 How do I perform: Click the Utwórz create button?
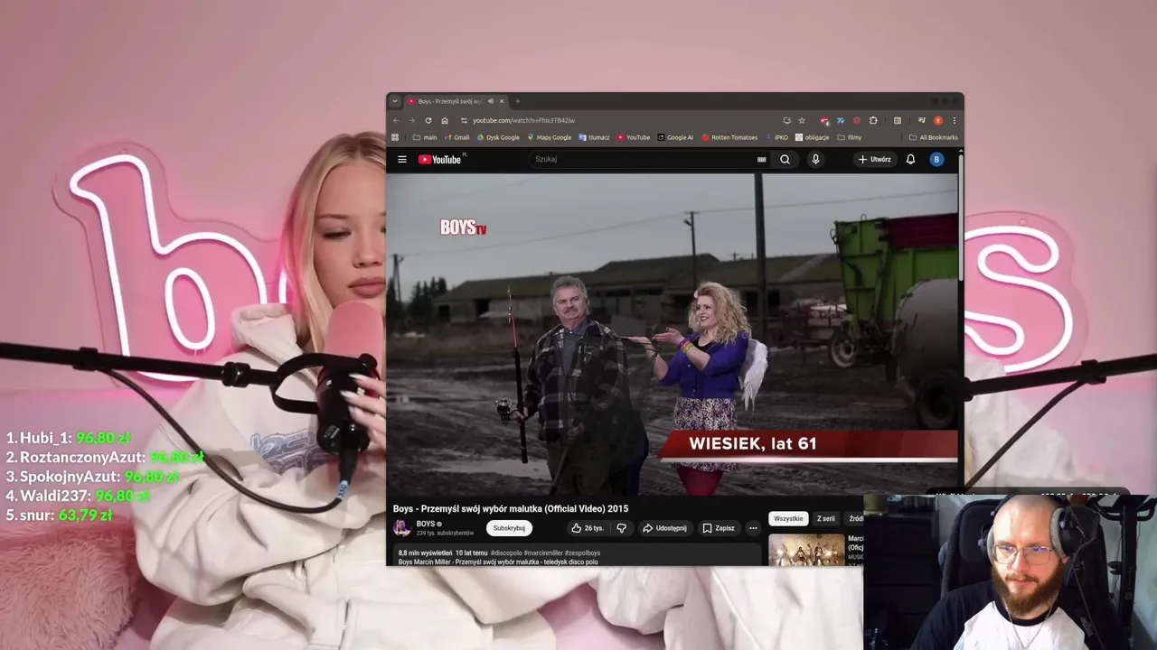point(875,160)
